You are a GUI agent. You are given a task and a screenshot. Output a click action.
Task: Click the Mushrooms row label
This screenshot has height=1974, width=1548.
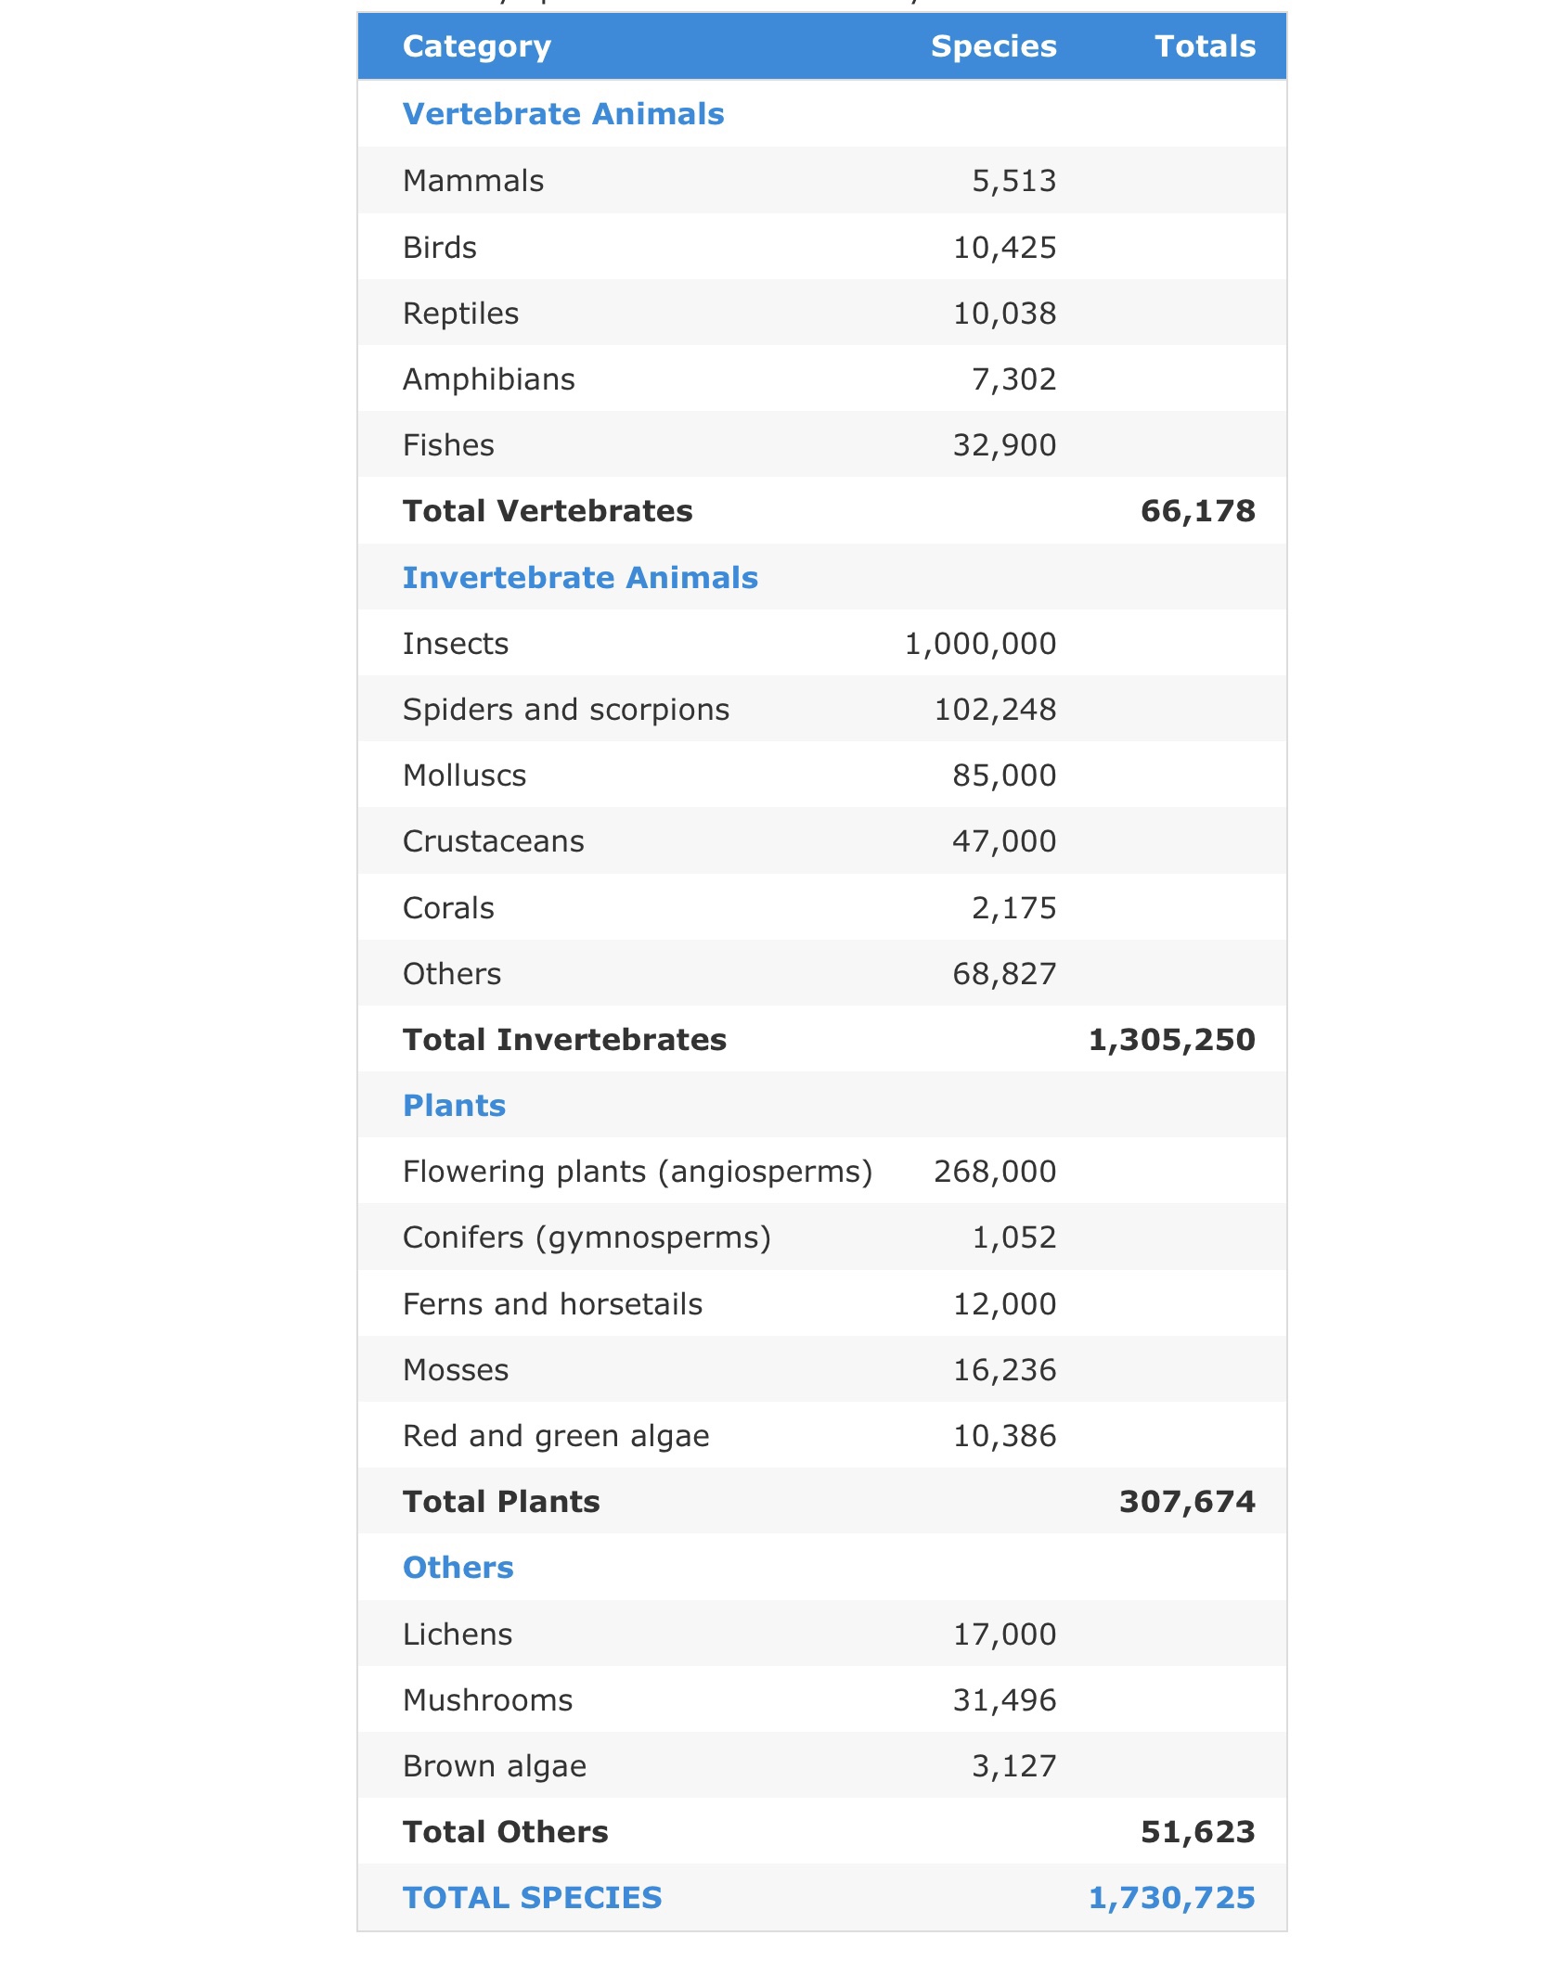point(487,1700)
